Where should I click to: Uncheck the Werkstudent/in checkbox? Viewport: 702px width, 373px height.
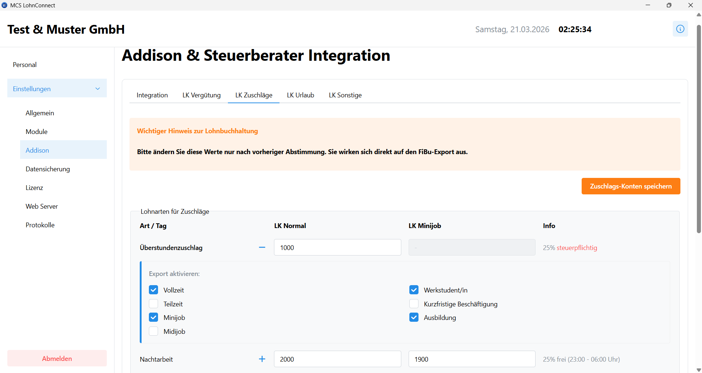pos(414,290)
